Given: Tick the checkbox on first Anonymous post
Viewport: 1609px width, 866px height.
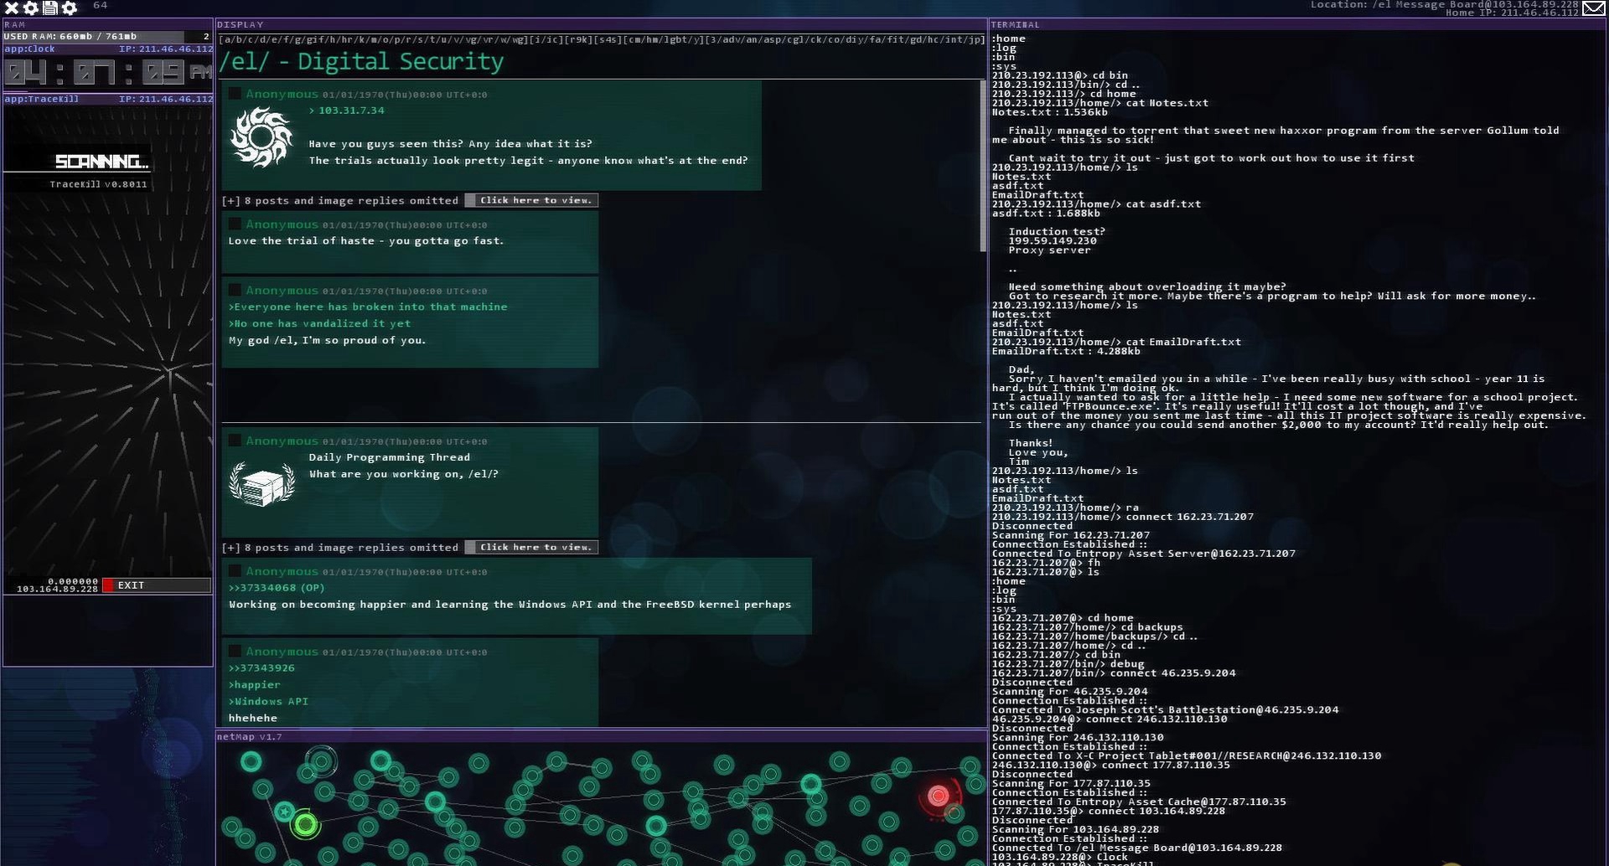Looking at the screenshot, I should 235,94.
